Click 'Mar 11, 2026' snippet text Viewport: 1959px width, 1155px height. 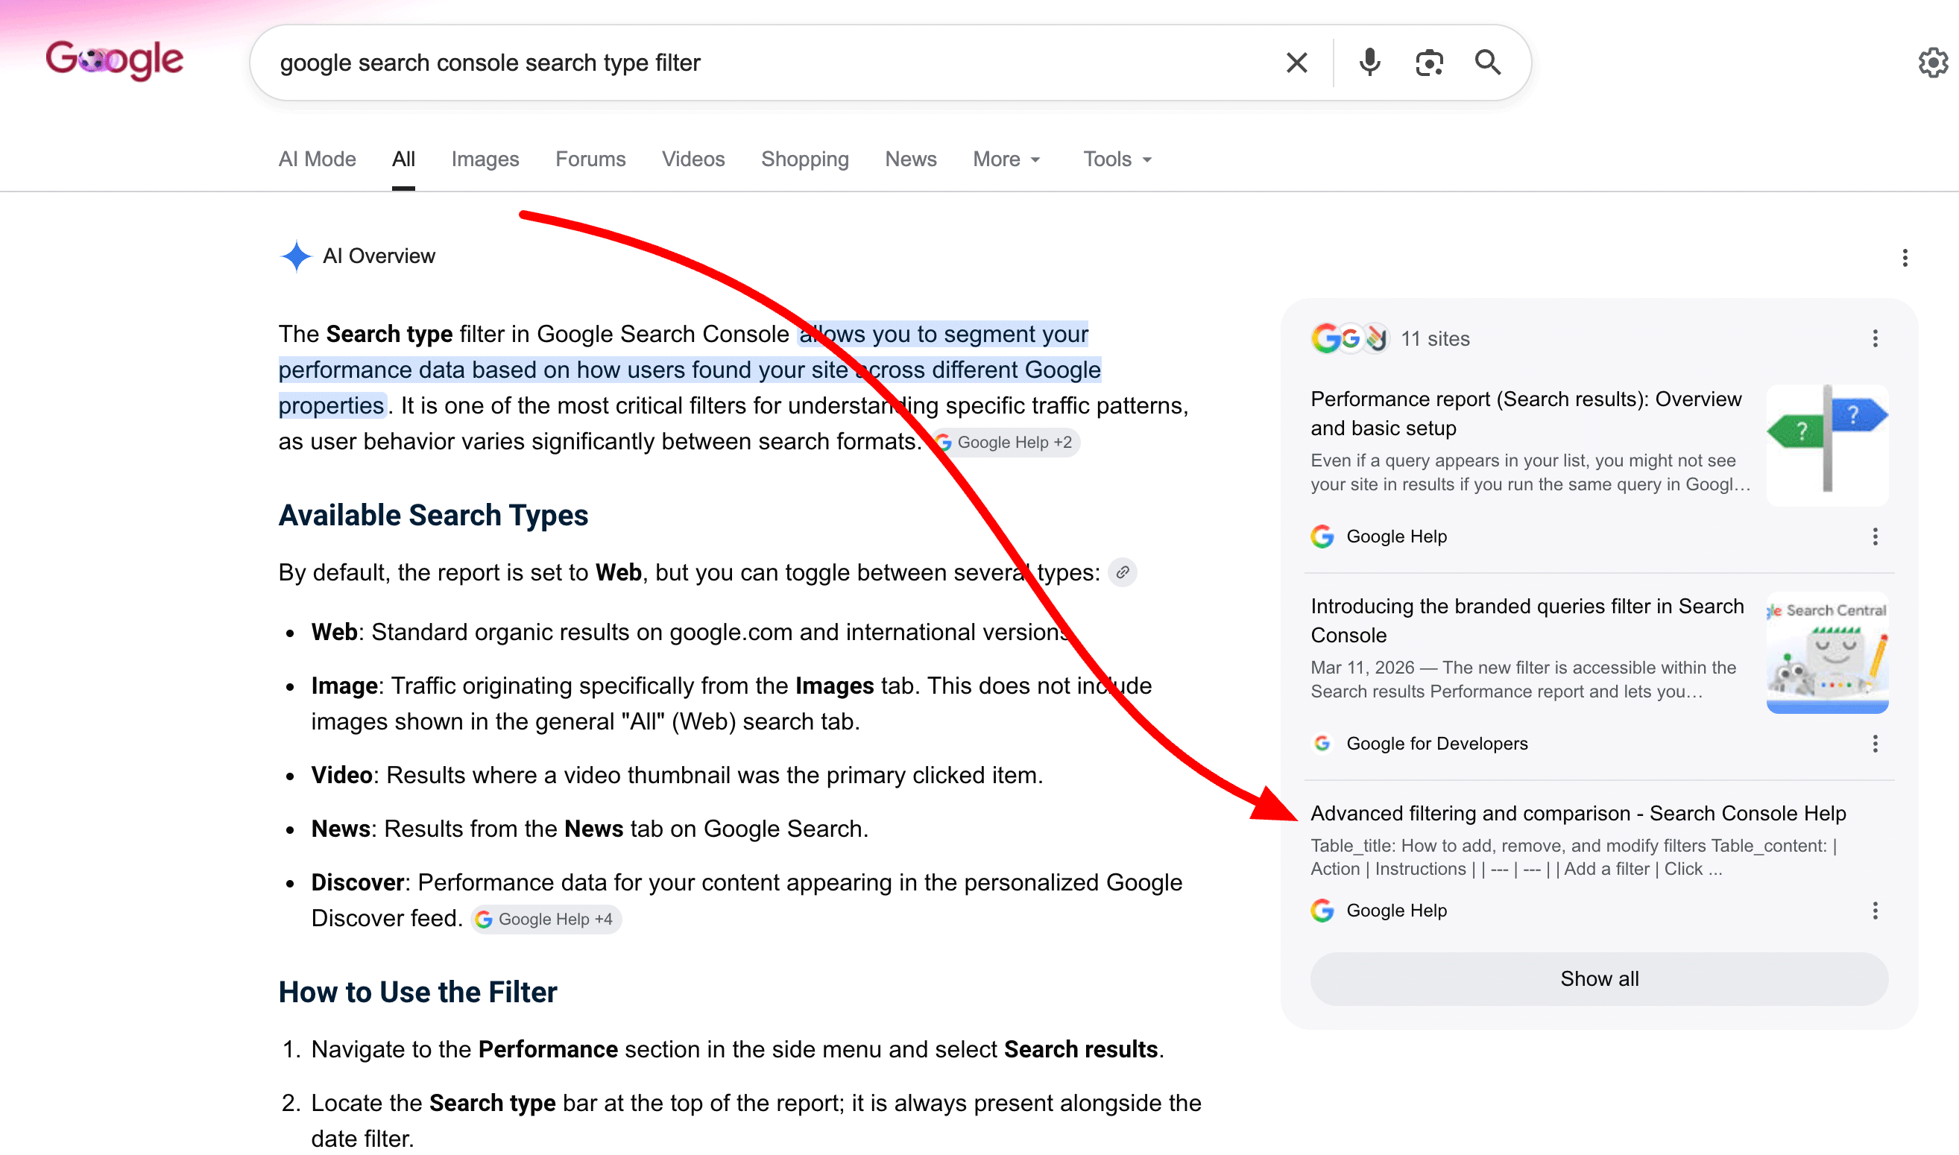coord(1523,680)
